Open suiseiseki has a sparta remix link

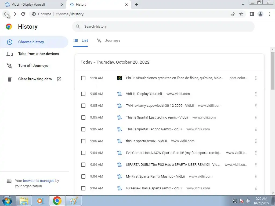154,188
